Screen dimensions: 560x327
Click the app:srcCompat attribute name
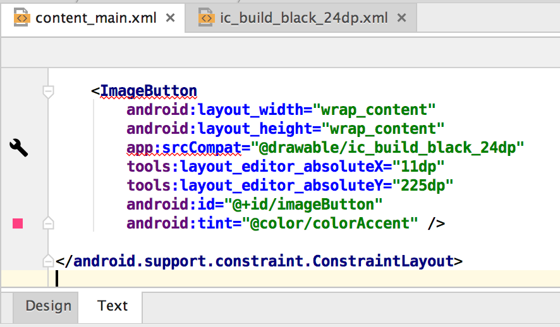coord(184,148)
